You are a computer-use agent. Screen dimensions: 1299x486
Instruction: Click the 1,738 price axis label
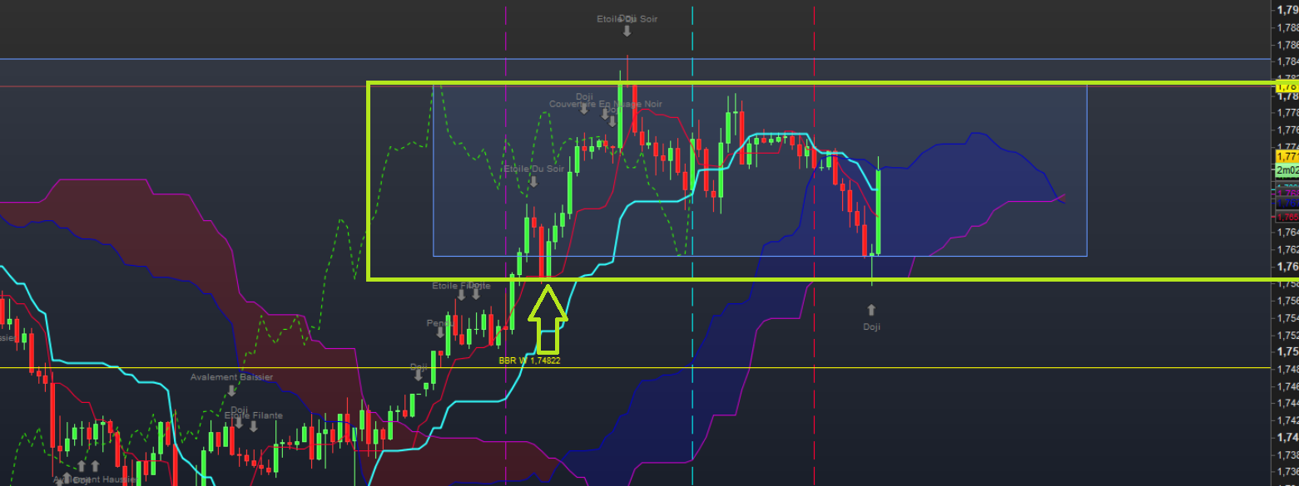(x=1287, y=454)
